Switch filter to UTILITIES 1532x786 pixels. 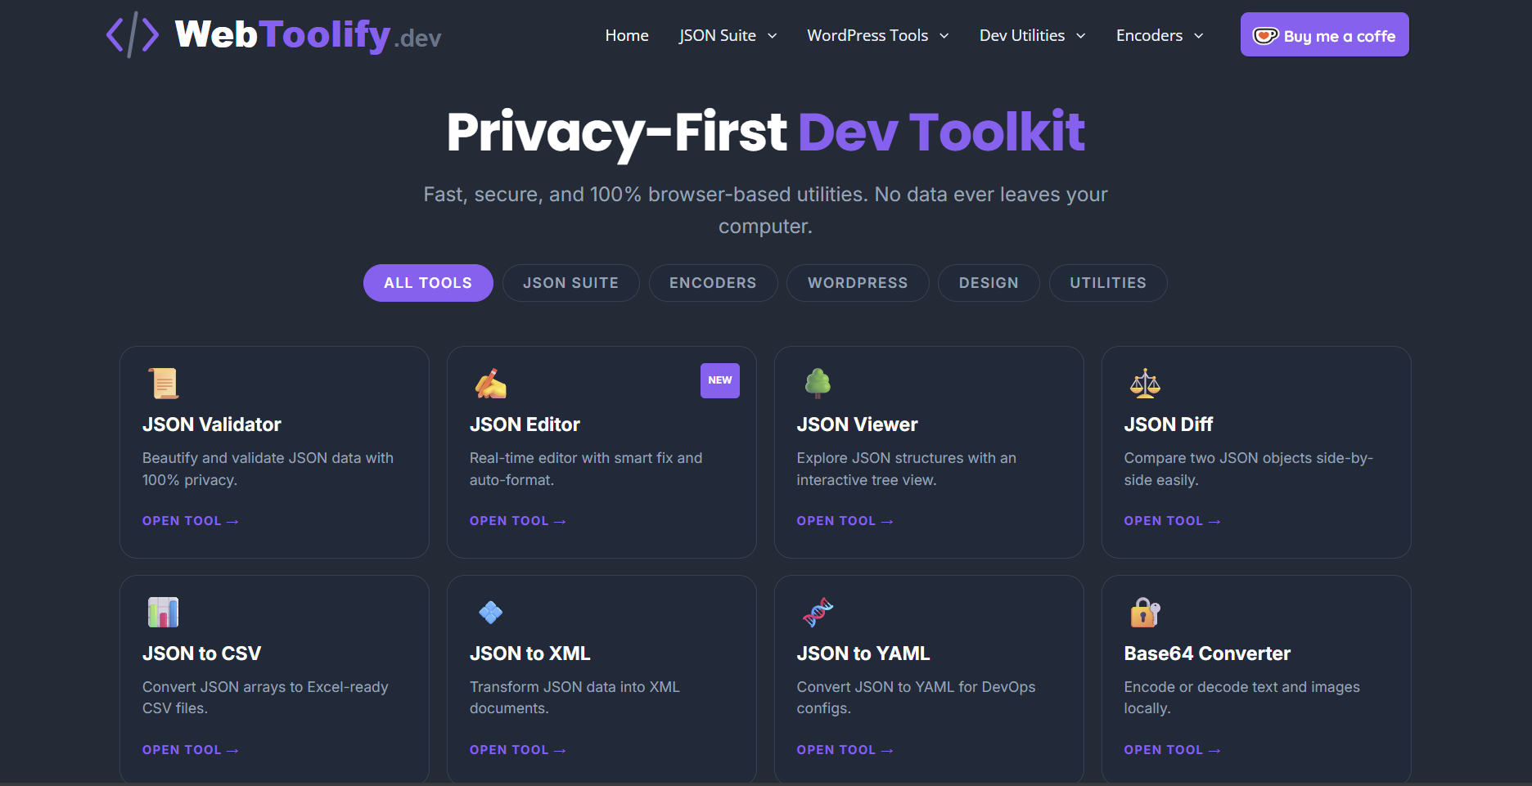click(1108, 283)
